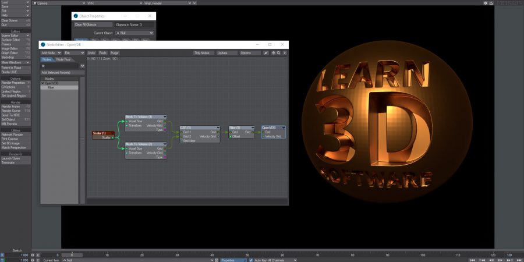Click the pan/move view icon in Node Editor
The image size is (524, 262).
coord(273,53)
